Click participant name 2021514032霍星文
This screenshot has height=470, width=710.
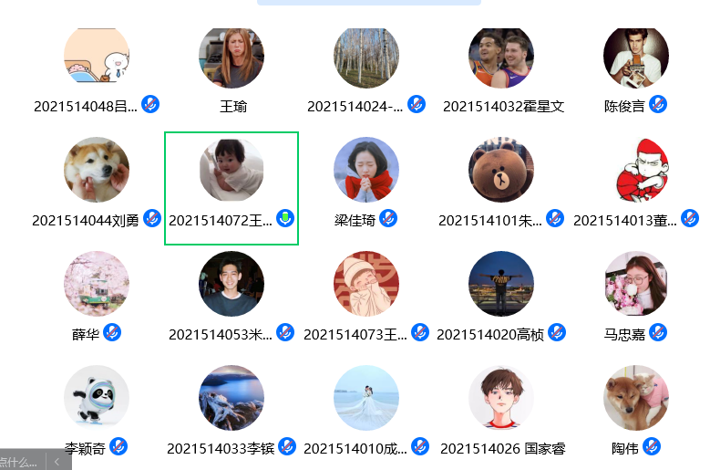tap(503, 107)
